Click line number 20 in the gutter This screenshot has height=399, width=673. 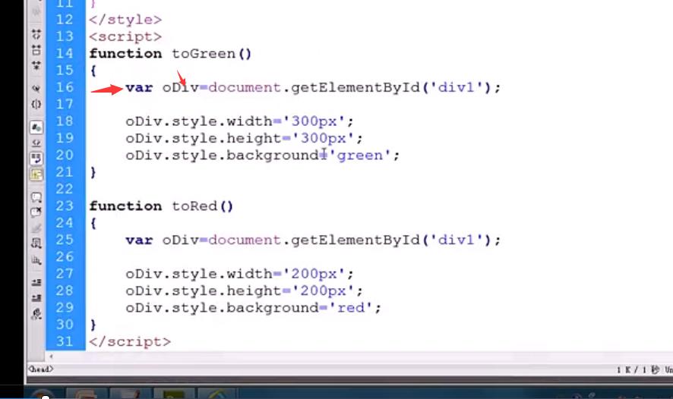[65, 156]
